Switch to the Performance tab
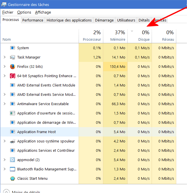The width and height of the screenshot is (187, 193). click(x=33, y=20)
